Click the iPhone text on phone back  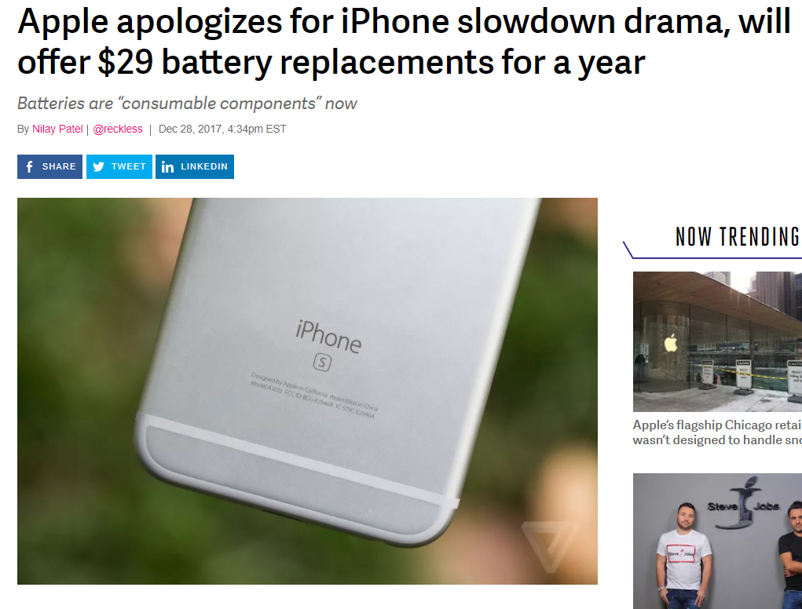[328, 336]
